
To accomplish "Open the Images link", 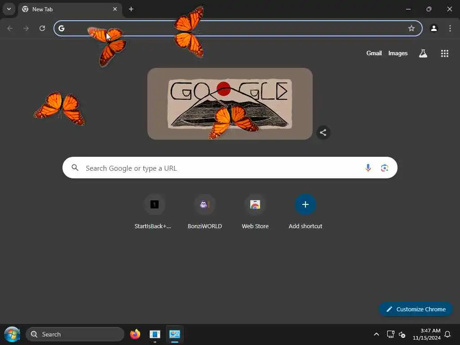I will coord(398,53).
